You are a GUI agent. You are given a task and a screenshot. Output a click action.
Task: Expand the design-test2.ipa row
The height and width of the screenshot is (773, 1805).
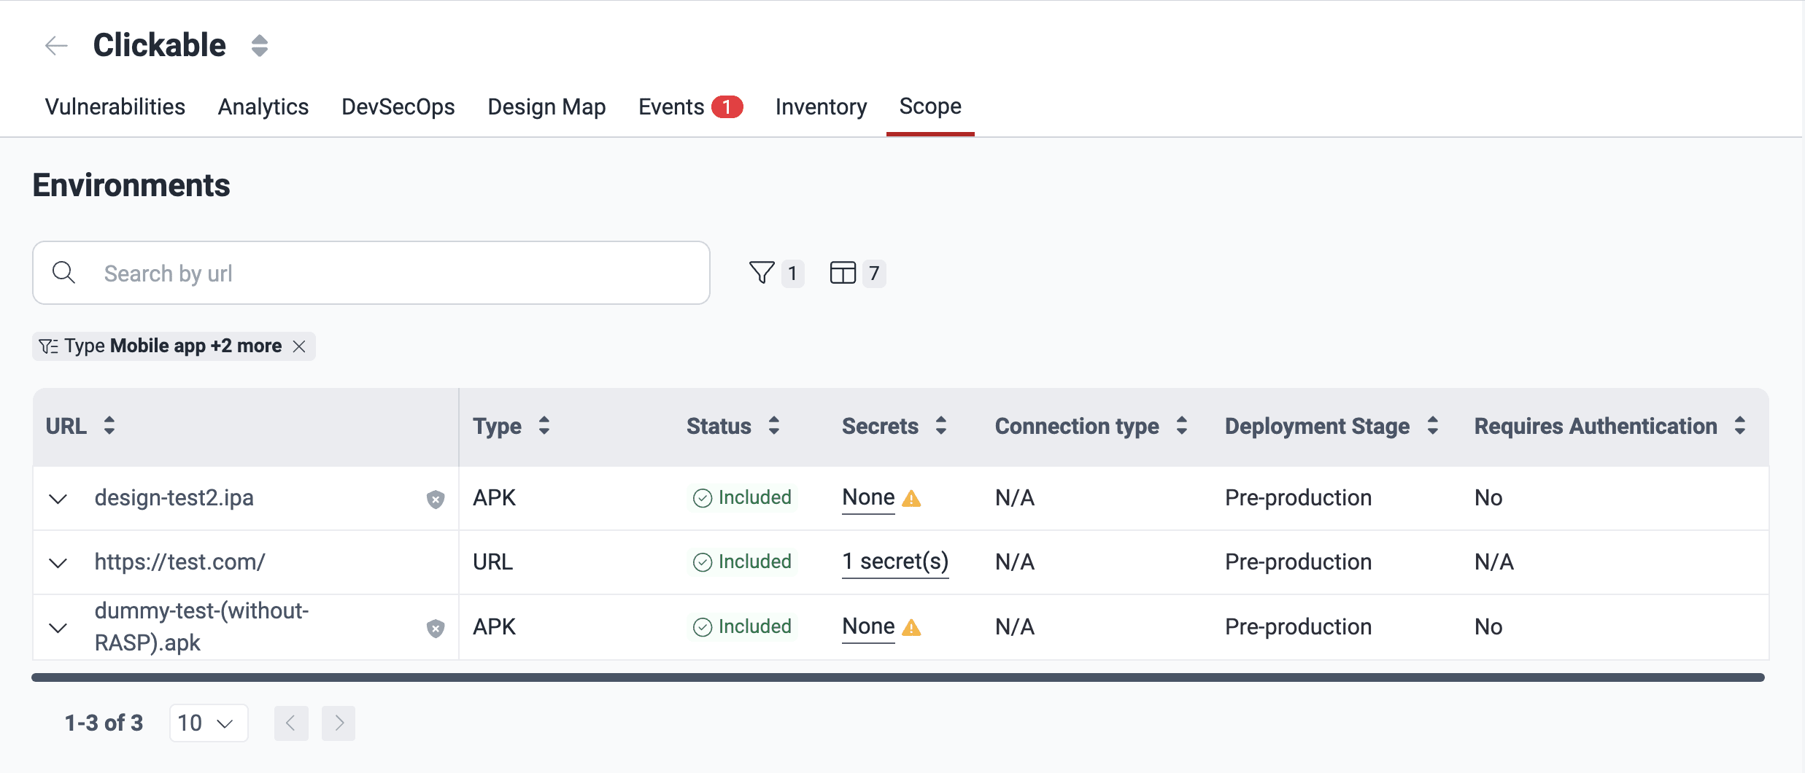[x=58, y=499]
